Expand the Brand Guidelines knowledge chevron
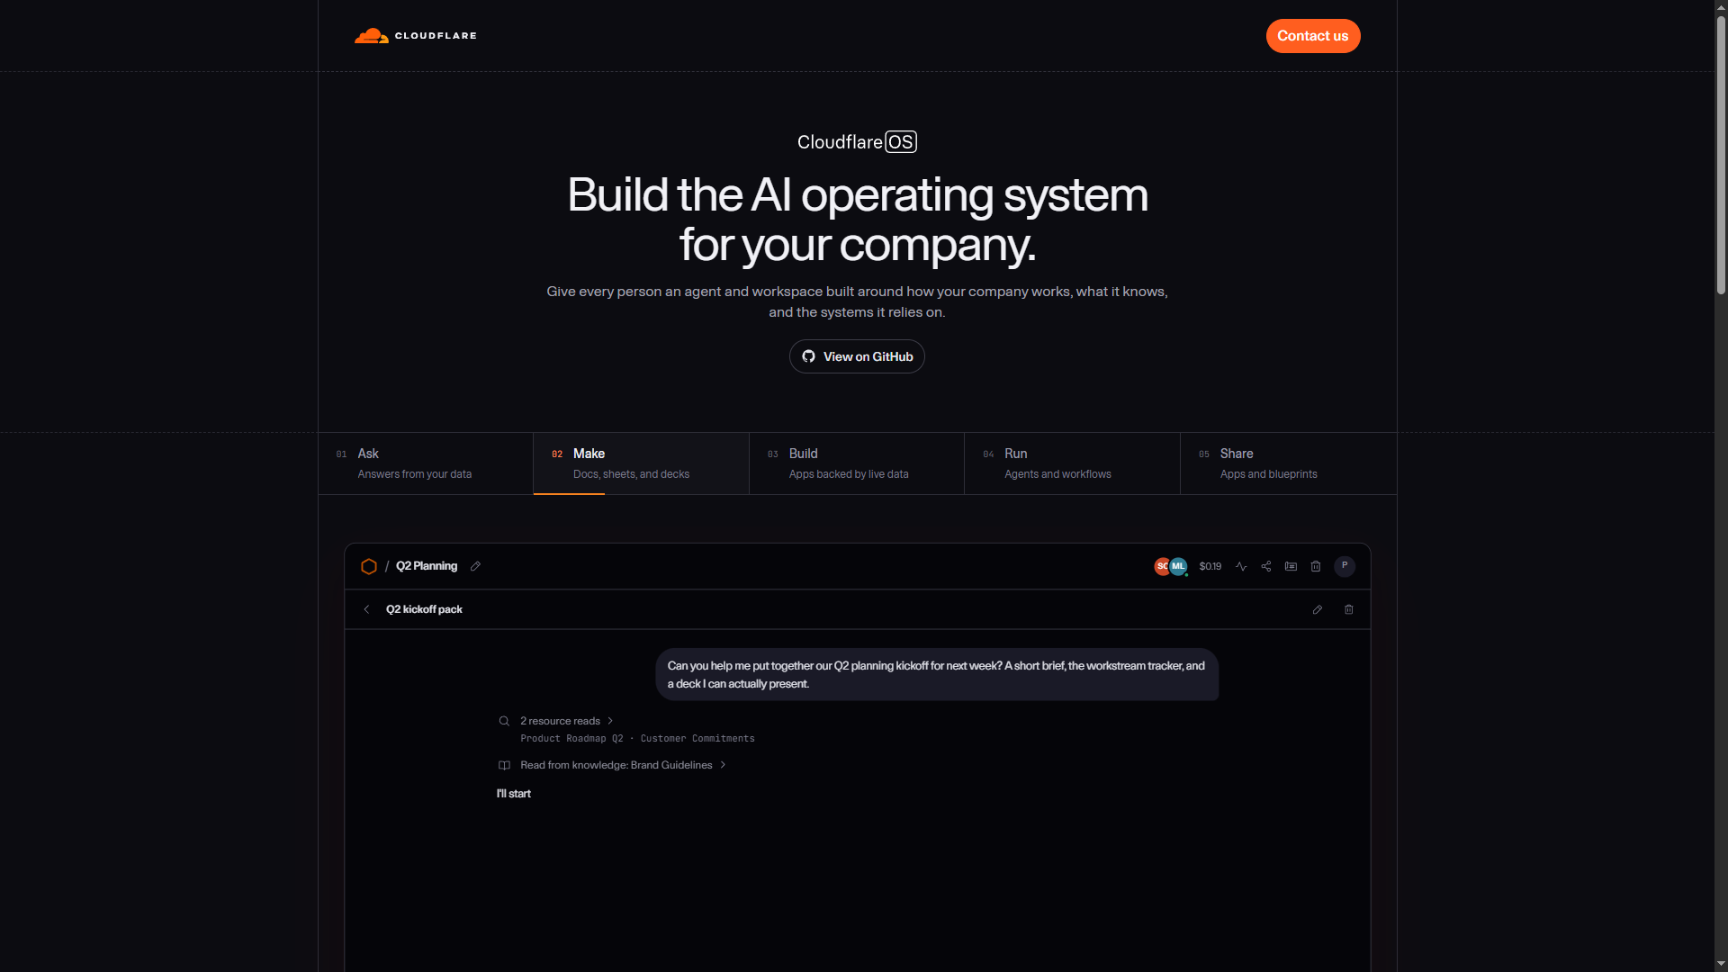Viewport: 1728px width, 972px height. 723,765
